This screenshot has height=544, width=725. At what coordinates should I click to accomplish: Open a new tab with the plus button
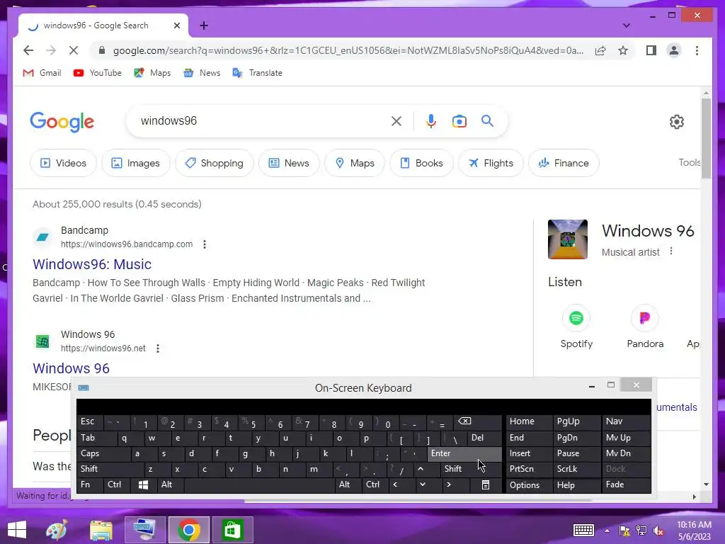[204, 25]
